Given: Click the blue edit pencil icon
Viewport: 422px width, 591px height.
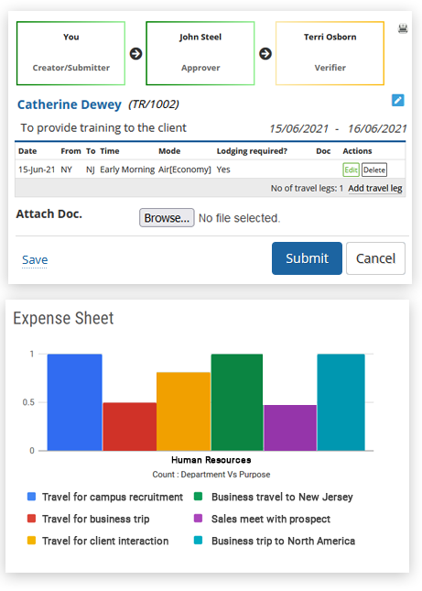Looking at the screenshot, I should (398, 100).
